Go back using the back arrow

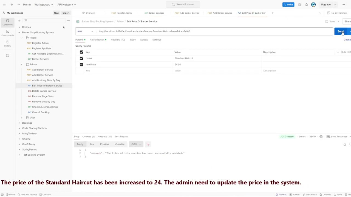click(x=12, y=5)
